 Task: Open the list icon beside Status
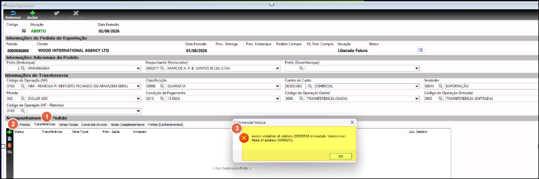[420, 50]
